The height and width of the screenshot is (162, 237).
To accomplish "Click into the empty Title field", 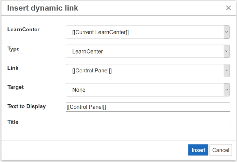I will click(x=148, y=122).
